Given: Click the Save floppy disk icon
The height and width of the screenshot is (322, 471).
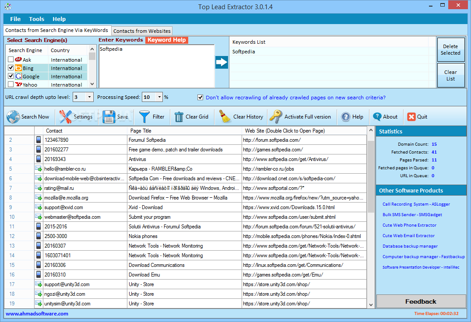Looking at the screenshot, I should pyautogui.click(x=109, y=117).
